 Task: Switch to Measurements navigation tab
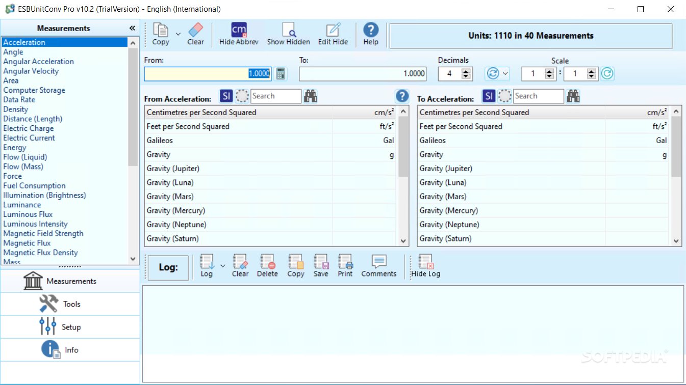pyautogui.click(x=70, y=281)
